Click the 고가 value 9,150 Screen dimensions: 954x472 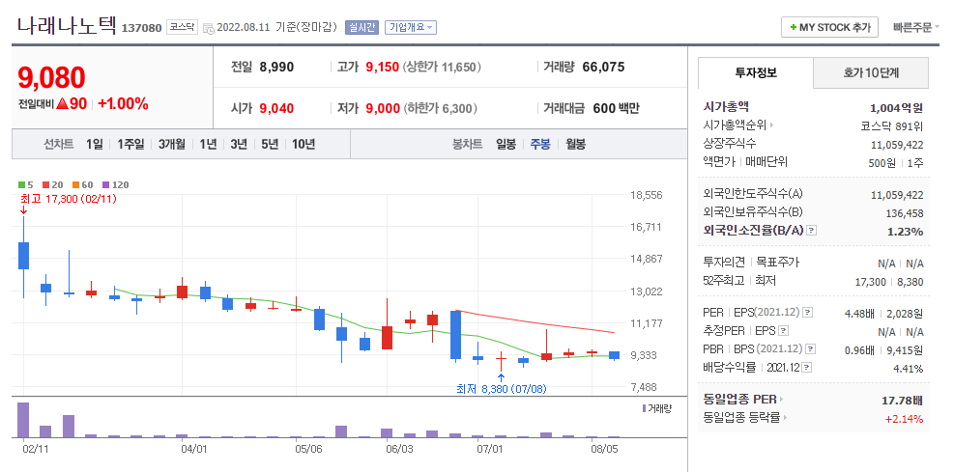point(383,68)
